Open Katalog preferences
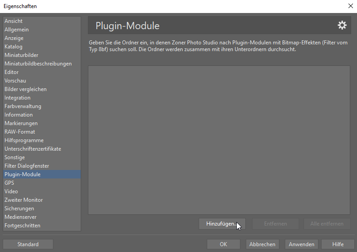This screenshot has width=357, height=252. 42,47
